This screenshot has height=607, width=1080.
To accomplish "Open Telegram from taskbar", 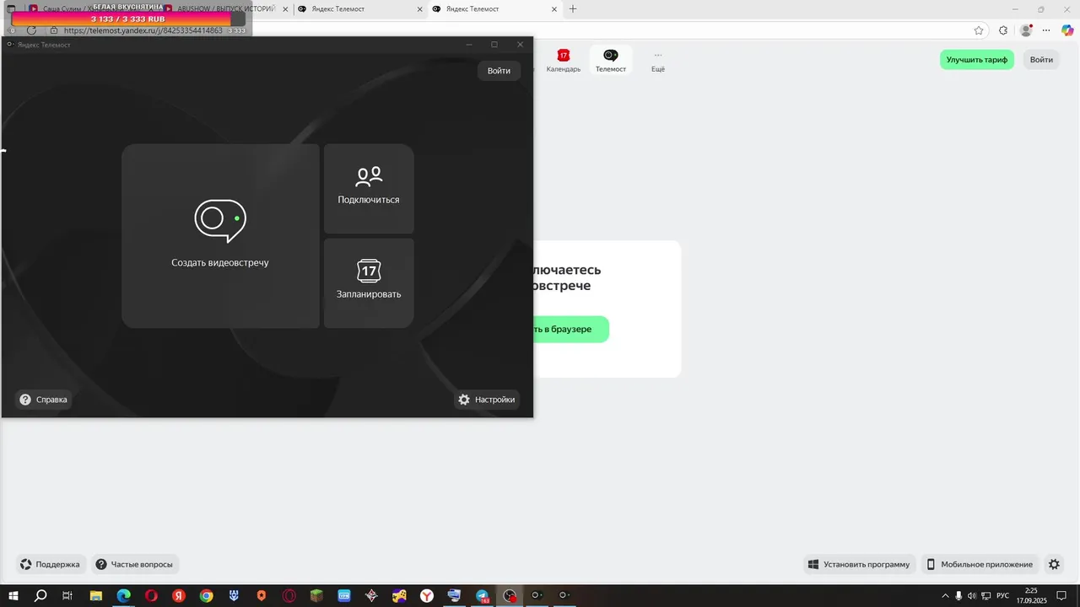I will click(x=482, y=596).
